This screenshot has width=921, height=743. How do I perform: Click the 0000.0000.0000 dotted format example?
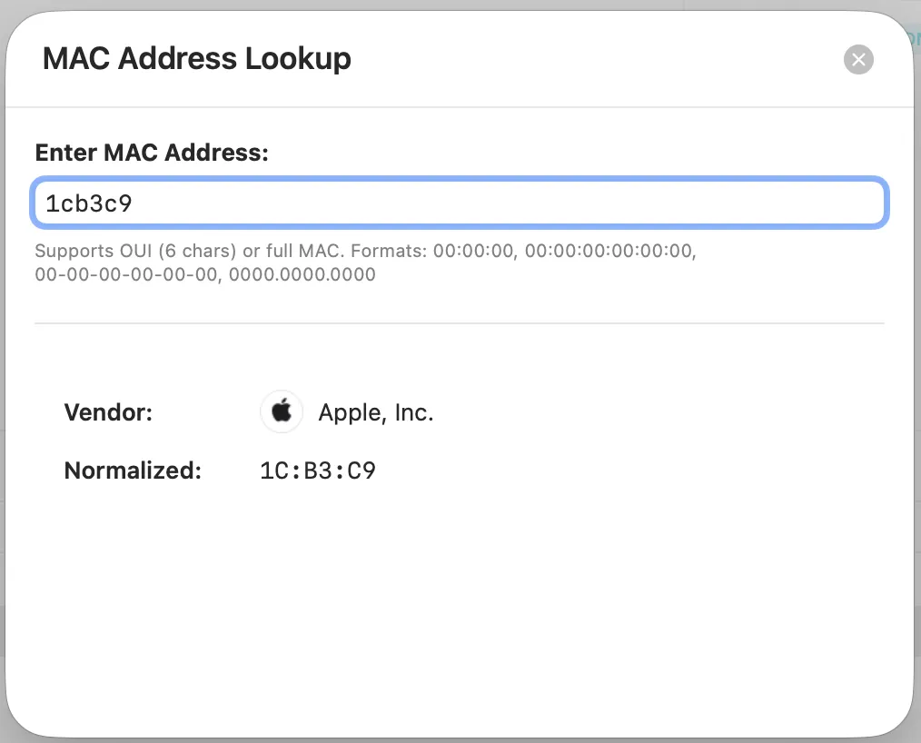(x=302, y=274)
